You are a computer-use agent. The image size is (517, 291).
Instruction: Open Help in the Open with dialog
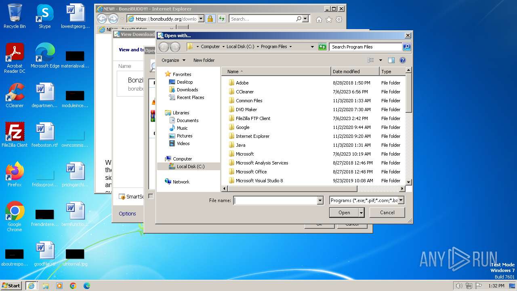(x=402, y=60)
